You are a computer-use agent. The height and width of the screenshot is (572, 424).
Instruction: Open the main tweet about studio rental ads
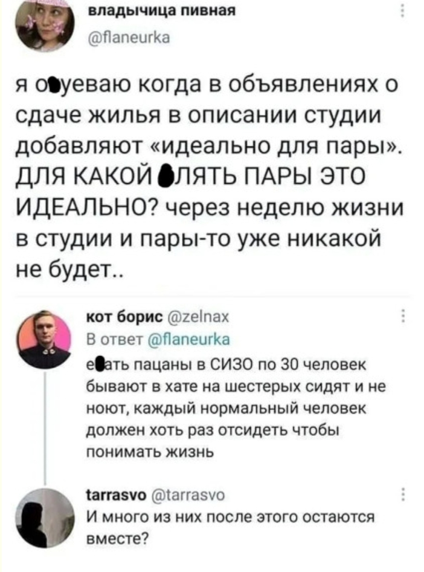click(x=211, y=177)
